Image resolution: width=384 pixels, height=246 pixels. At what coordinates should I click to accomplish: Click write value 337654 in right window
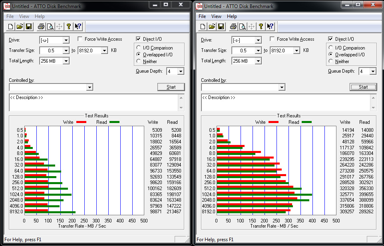[x=347, y=200]
